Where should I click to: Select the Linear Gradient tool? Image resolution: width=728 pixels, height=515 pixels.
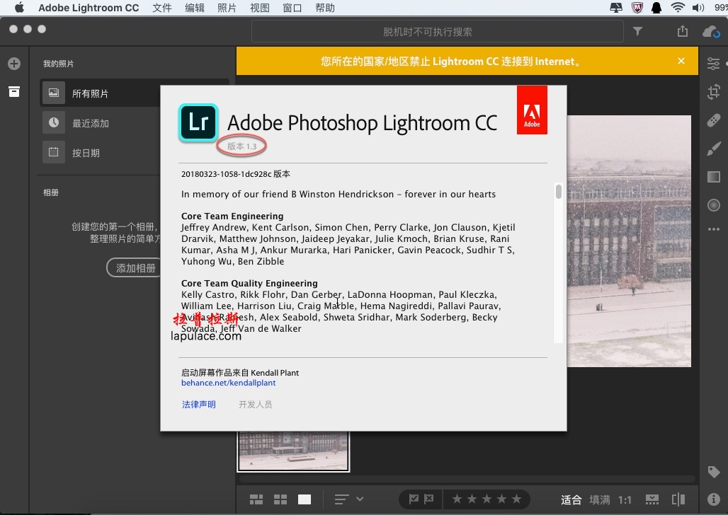(714, 177)
